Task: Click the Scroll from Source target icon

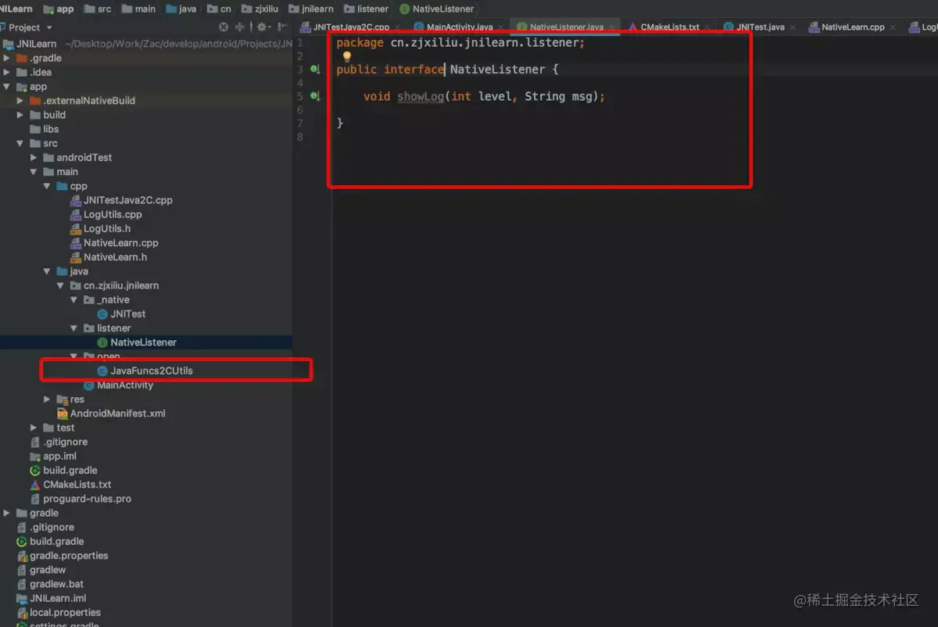Action: (x=224, y=27)
